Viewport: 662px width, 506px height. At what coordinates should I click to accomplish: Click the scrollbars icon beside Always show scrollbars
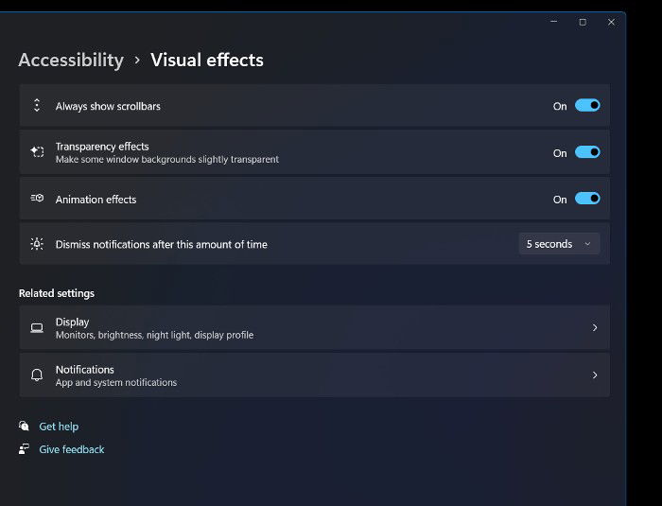click(x=37, y=105)
